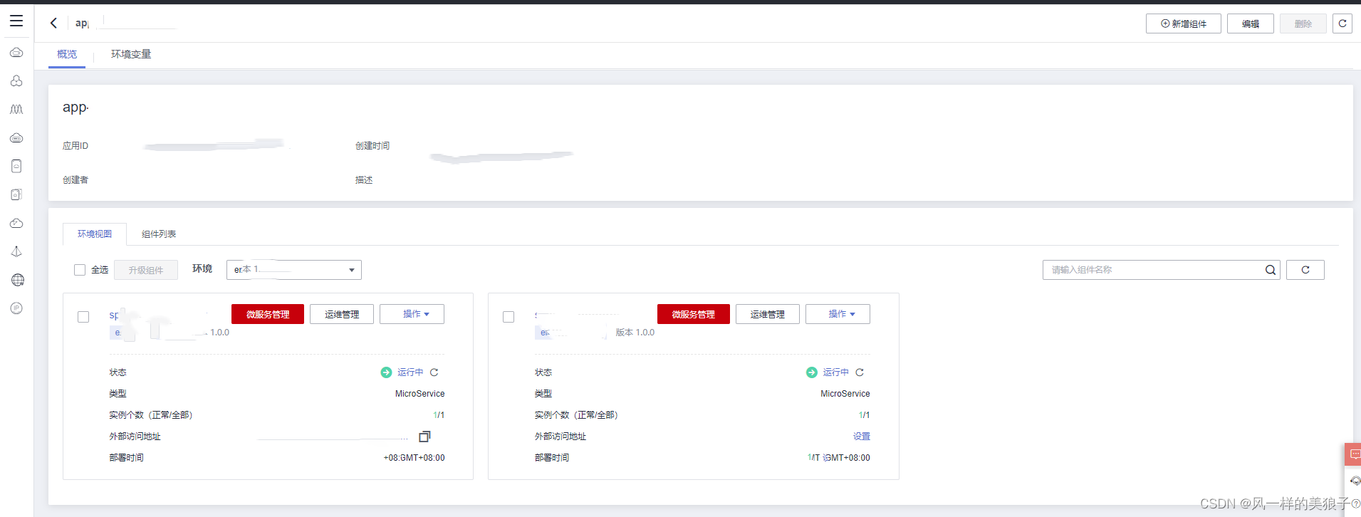
Task: Open the hamburger navigation menu
Action: coord(16,21)
